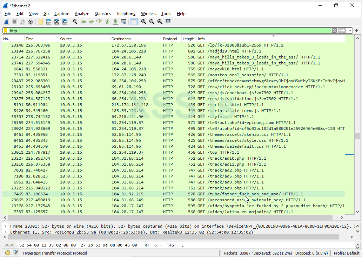Go to the first packet using the up arrow icon

[x=107, y=22]
